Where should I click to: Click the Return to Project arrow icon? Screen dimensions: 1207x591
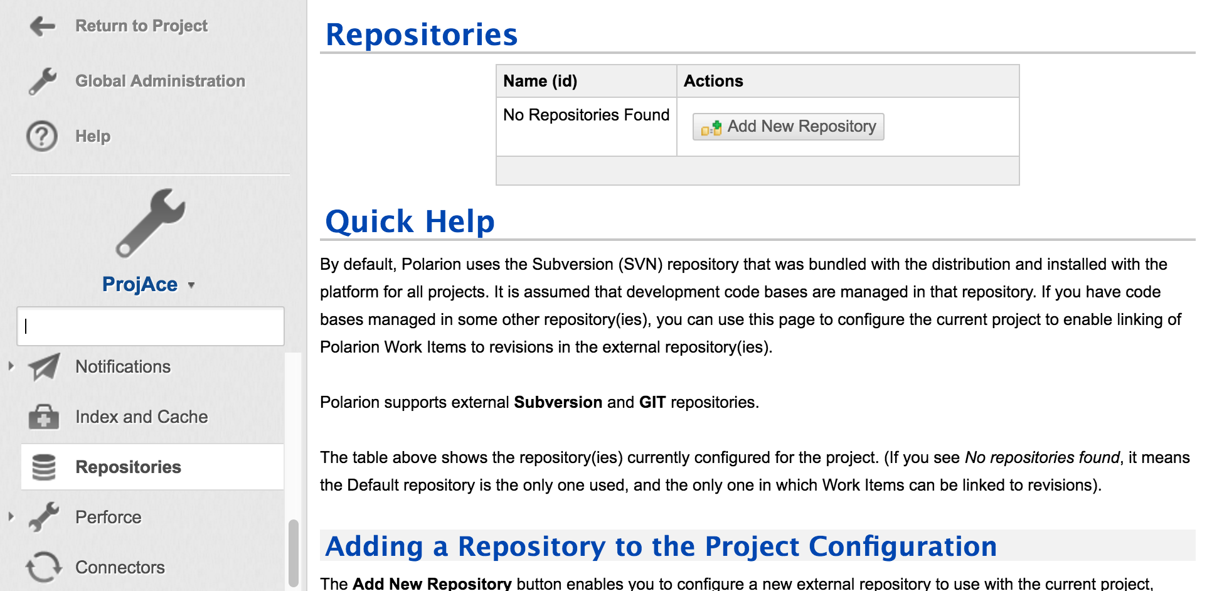coord(43,26)
